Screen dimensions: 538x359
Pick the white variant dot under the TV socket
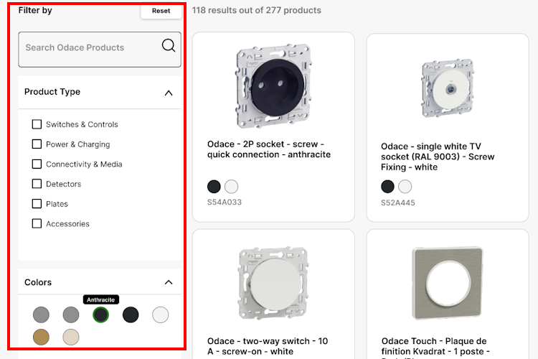405,187
